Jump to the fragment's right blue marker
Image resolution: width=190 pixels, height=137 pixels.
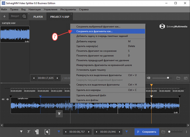[x=127, y=132]
